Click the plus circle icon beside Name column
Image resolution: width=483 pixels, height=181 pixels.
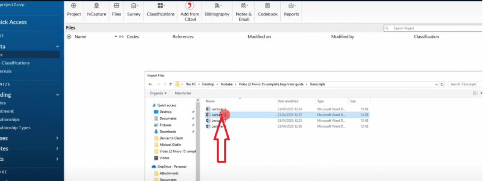69,37
